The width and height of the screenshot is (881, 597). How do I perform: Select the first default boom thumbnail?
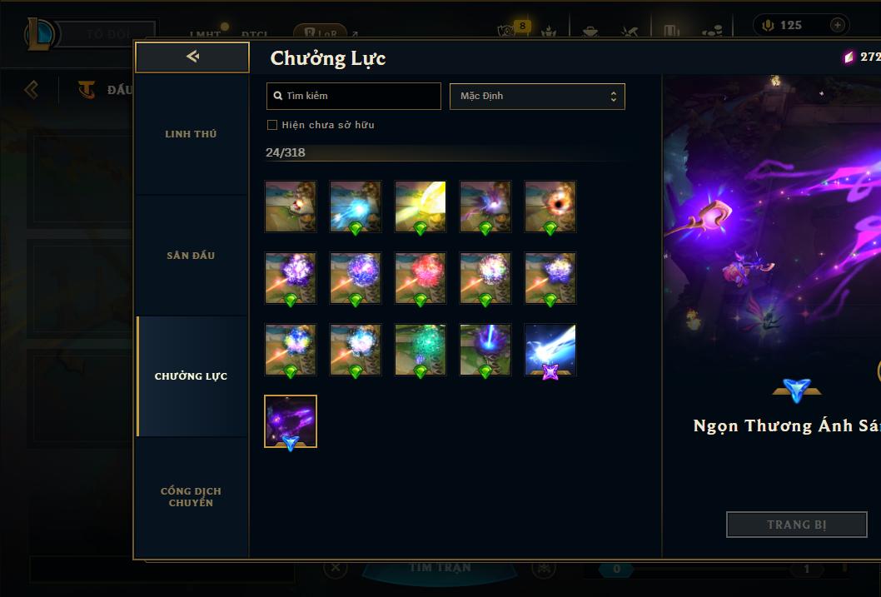click(x=291, y=206)
